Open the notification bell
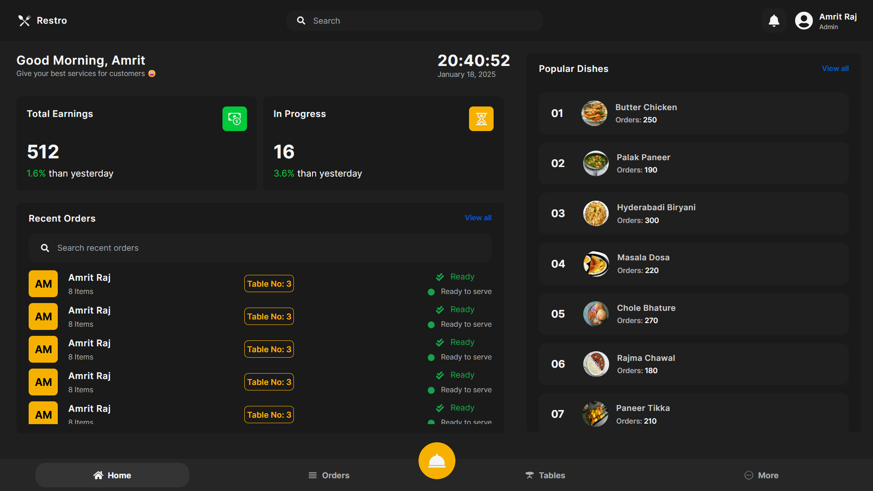Viewport: 873px width, 491px height. coord(774,20)
